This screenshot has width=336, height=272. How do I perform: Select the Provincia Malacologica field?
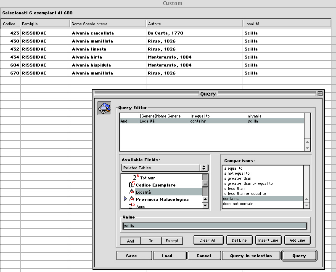click(x=162, y=199)
